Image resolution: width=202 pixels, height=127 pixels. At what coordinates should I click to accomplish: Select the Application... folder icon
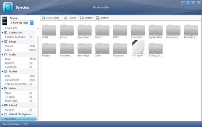[85, 30]
